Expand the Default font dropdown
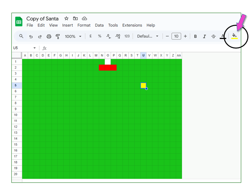251x189 pixels. [148, 36]
